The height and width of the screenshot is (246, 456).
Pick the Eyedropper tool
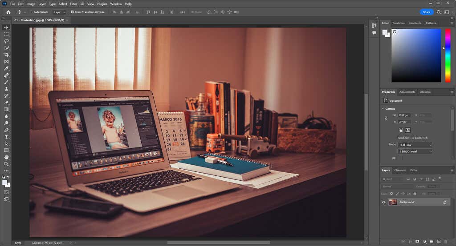(6, 68)
